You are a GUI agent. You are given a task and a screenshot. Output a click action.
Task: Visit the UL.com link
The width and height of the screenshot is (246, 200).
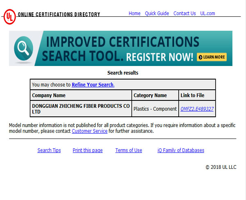pos(207,14)
